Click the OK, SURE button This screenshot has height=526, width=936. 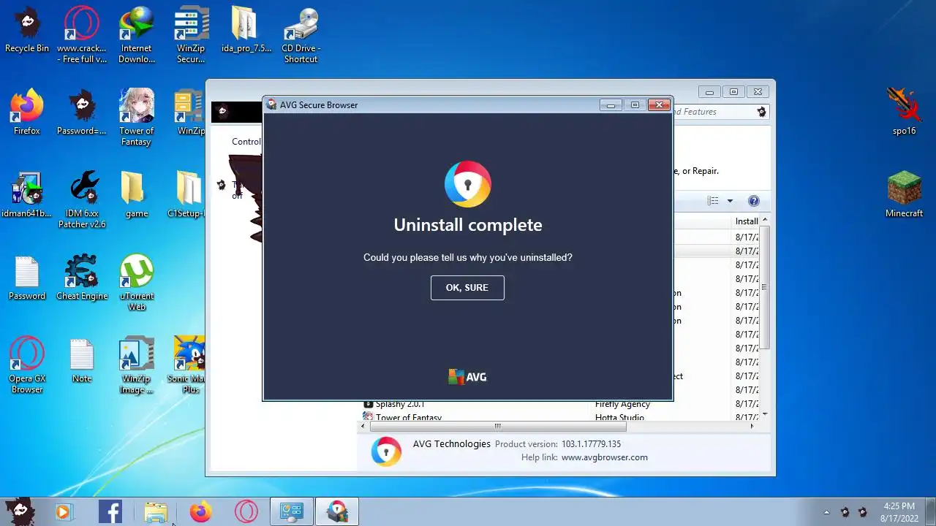pyautogui.click(x=467, y=288)
